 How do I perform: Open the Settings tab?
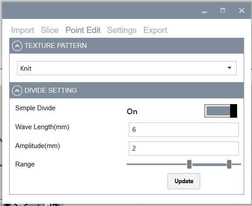pos(122,30)
